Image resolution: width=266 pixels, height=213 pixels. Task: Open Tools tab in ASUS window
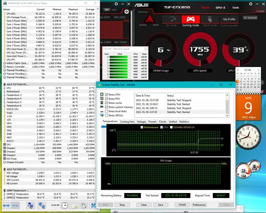[x=236, y=8]
